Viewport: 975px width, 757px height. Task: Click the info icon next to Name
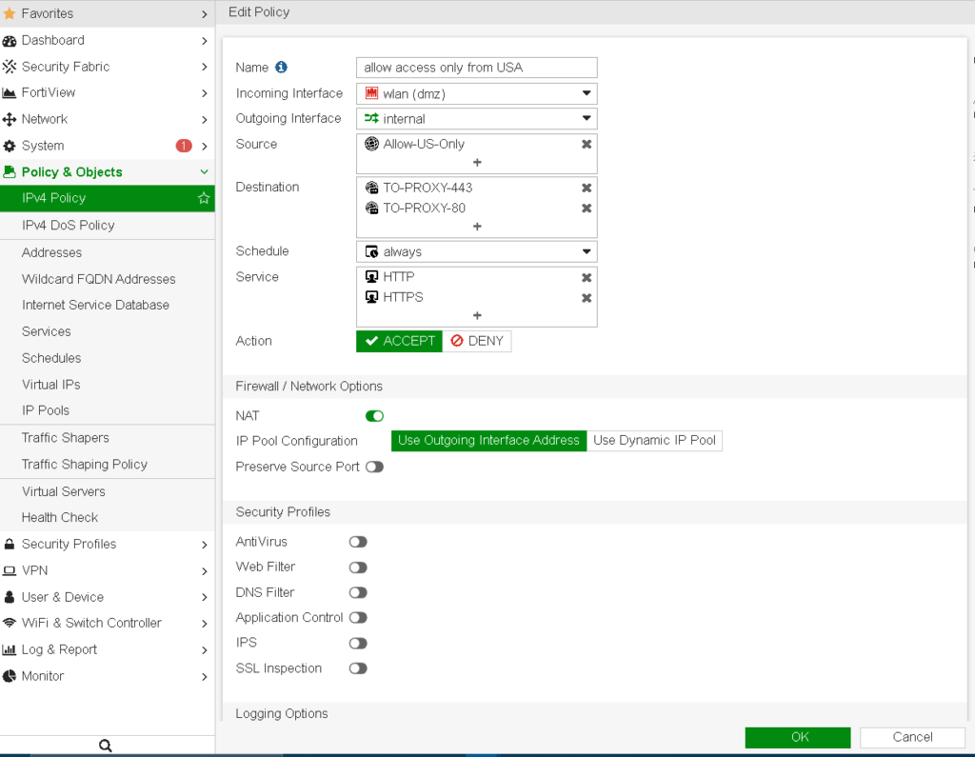(281, 68)
